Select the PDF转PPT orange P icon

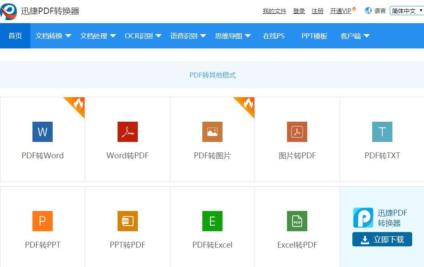(x=43, y=221)
